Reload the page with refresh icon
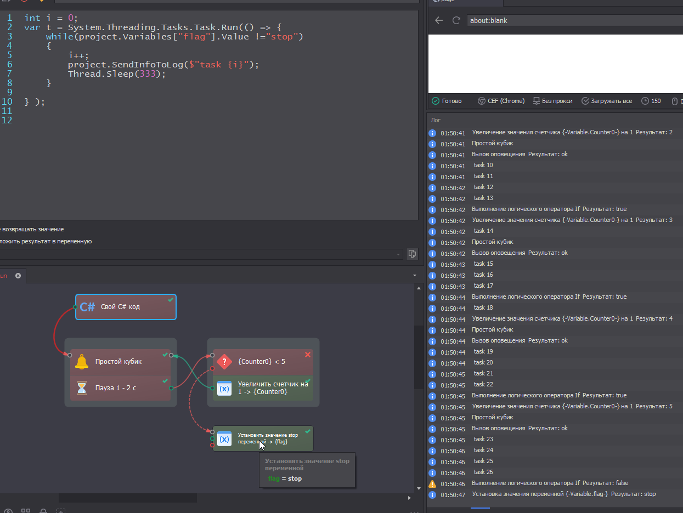Screen dimensions: 683x513 [x=456, y=20]
